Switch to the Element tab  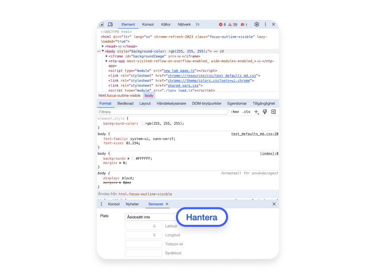pyautogui.click(x=128, y=25)
